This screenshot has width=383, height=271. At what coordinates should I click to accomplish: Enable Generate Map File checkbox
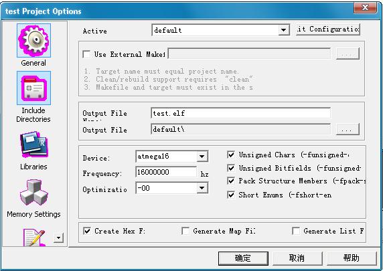click(185, 231)
